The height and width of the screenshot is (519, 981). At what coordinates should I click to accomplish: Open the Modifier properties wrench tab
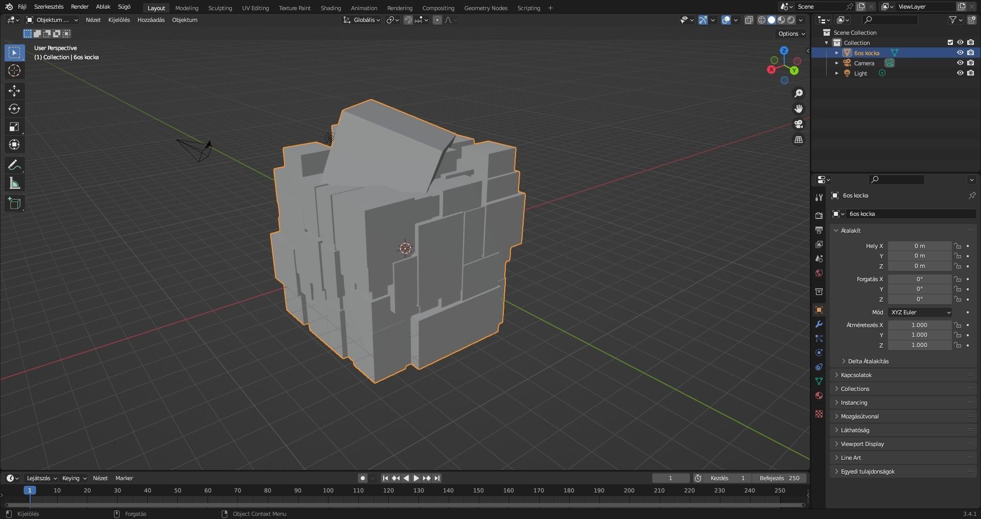[x=819, y=324]
